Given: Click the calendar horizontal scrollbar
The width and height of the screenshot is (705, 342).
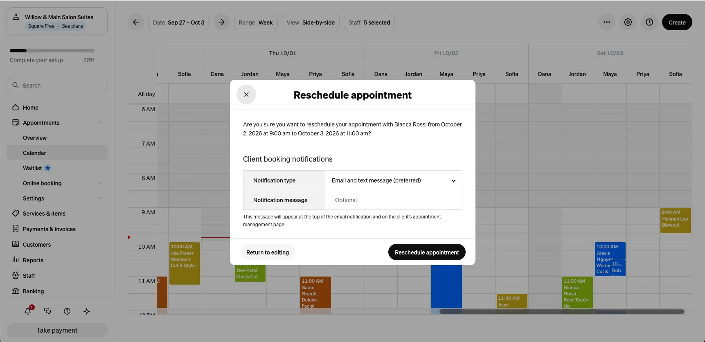Looking at the screenshot, I should 562,311.
